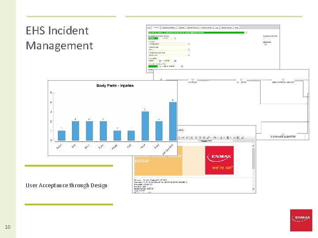Screen dimensions: 318x238
Task: Select the OWNER SUBMITTER workflow node
Action: 283,134
